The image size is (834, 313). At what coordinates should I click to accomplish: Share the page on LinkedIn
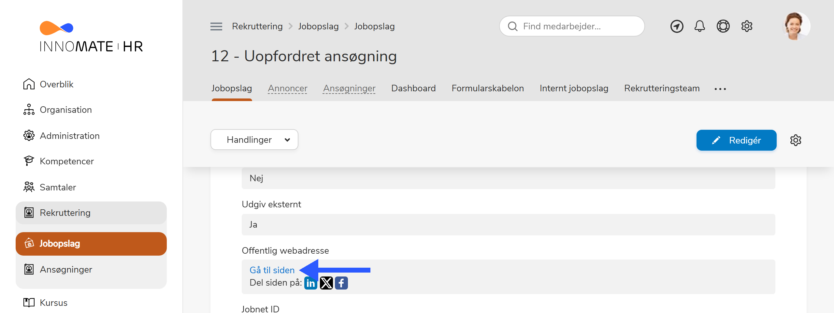coord(310,283)
